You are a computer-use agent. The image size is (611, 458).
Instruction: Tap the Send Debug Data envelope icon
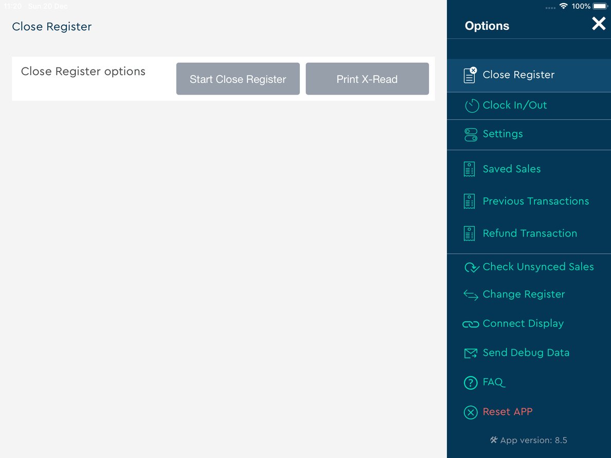(471, 353)
